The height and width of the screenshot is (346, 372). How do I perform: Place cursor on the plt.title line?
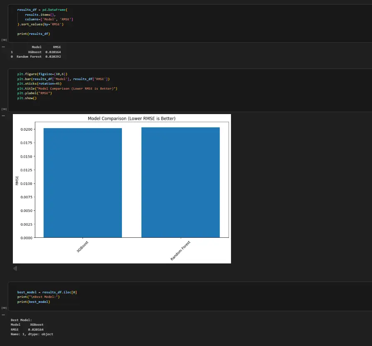point(67,88)
